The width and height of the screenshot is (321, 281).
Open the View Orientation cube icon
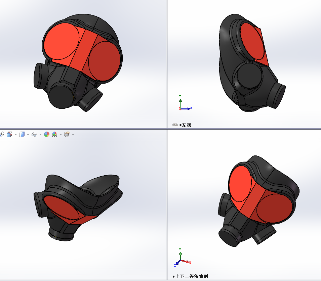point(9,134)
